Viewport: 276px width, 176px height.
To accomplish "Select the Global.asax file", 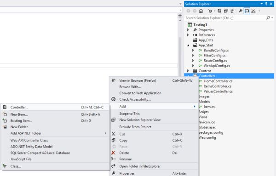I will [x=207, y=127].
